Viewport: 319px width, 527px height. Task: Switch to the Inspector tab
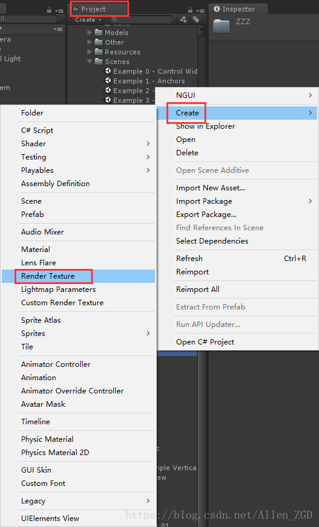(x=238, y=9)
